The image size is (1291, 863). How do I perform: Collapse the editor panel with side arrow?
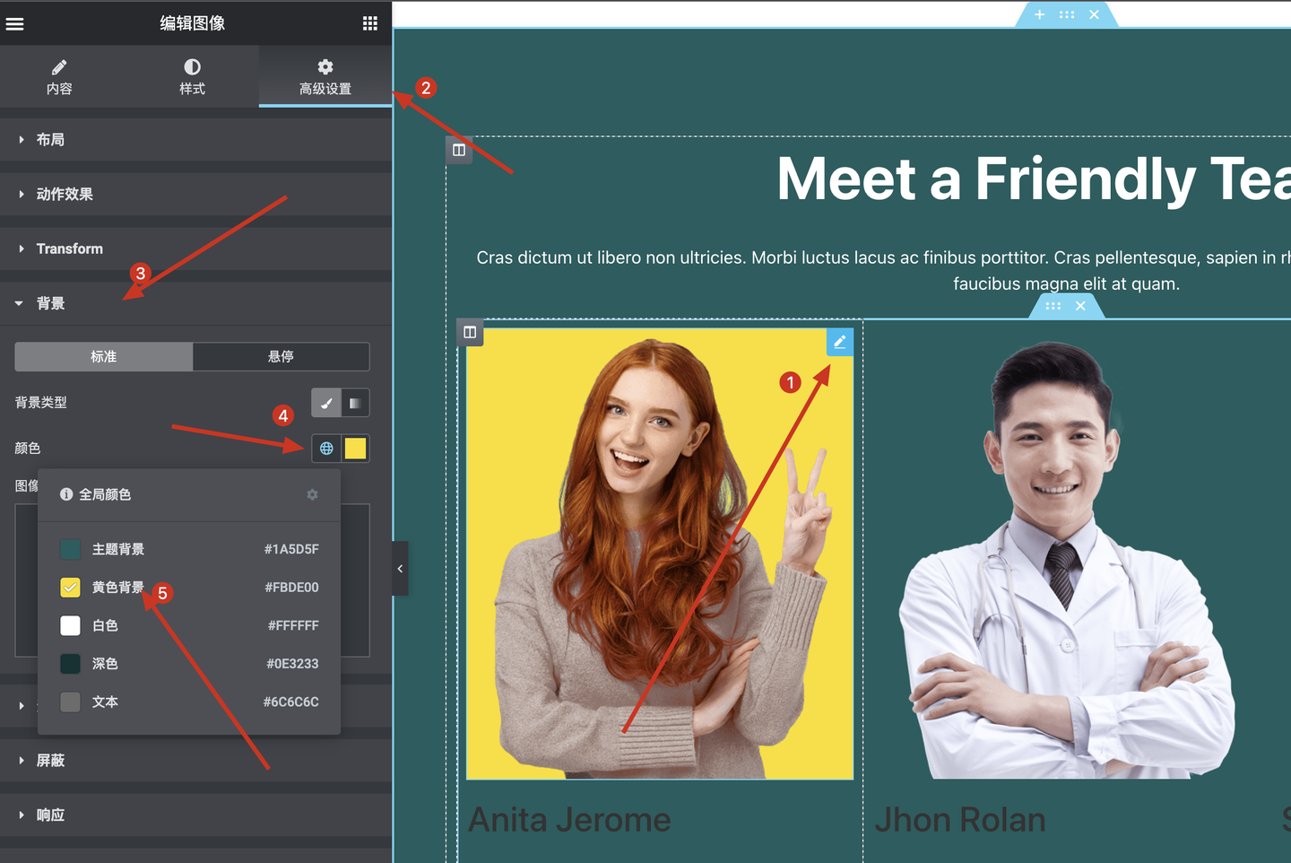(x=400, y=569)
